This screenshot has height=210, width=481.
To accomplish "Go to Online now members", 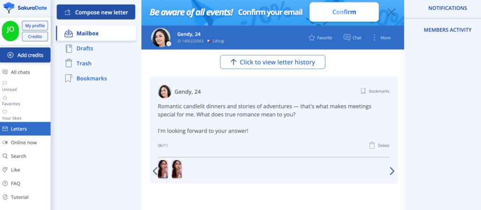I will 23,142.
